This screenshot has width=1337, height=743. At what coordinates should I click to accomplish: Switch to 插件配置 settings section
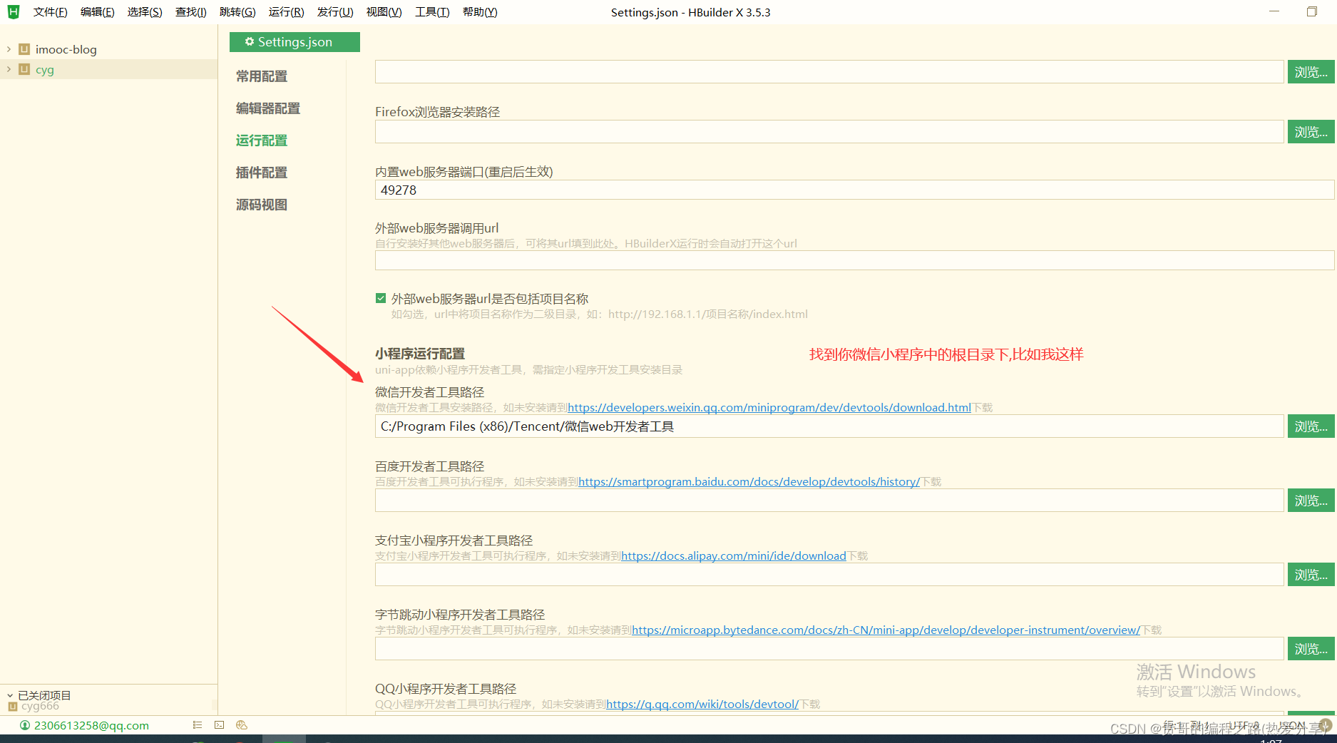(x=262, y=173)
